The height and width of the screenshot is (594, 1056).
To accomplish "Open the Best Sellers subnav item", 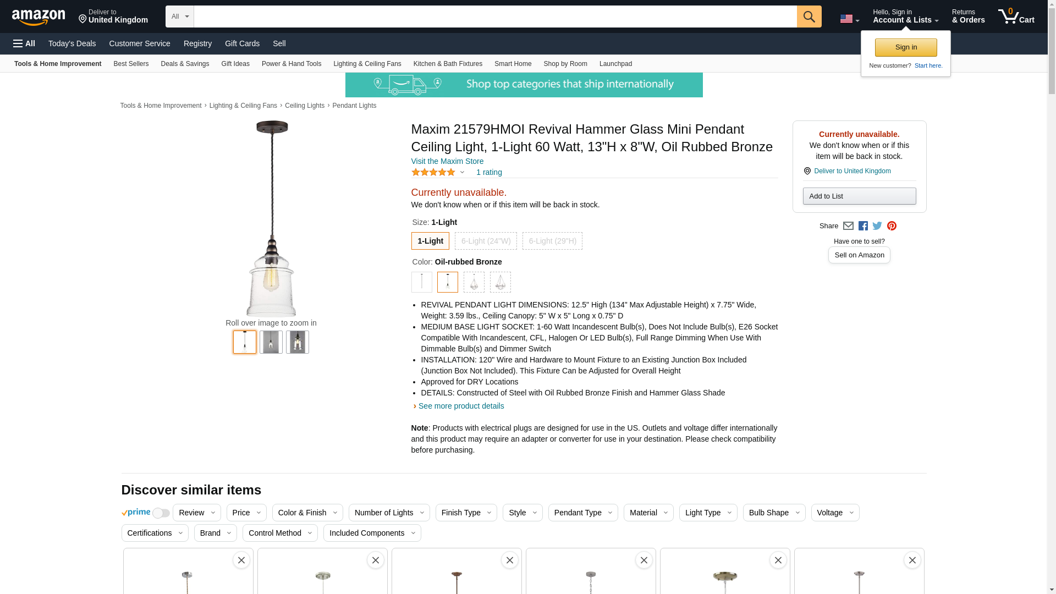I will tap(131, 64).
